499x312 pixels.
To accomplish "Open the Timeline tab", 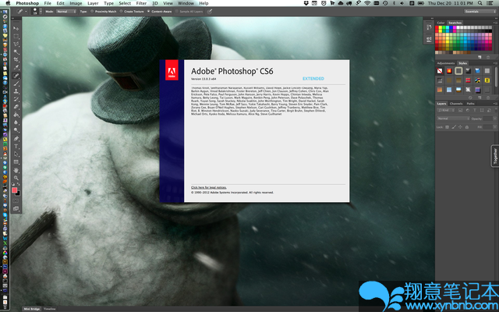I will (49, 309).
